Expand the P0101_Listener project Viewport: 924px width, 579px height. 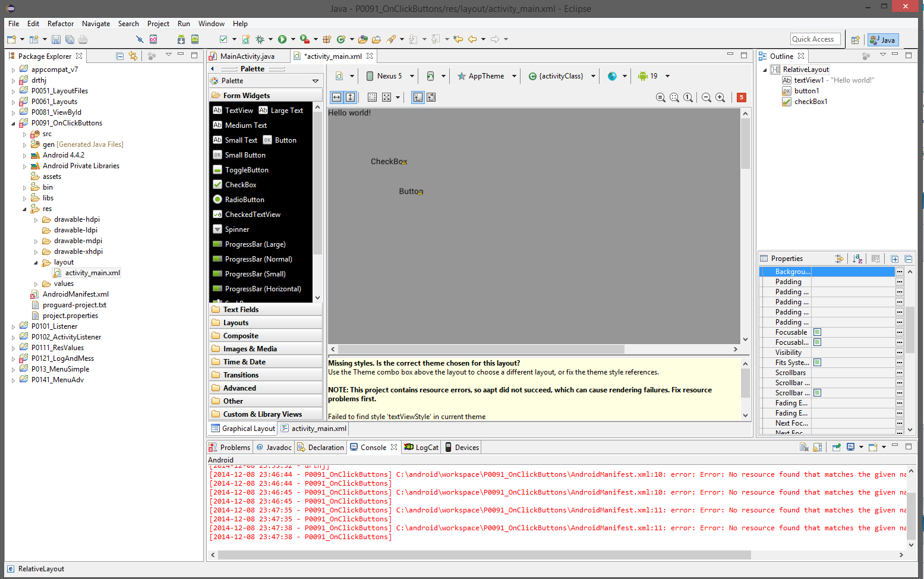pyautogui.click(x=14, y=326)
